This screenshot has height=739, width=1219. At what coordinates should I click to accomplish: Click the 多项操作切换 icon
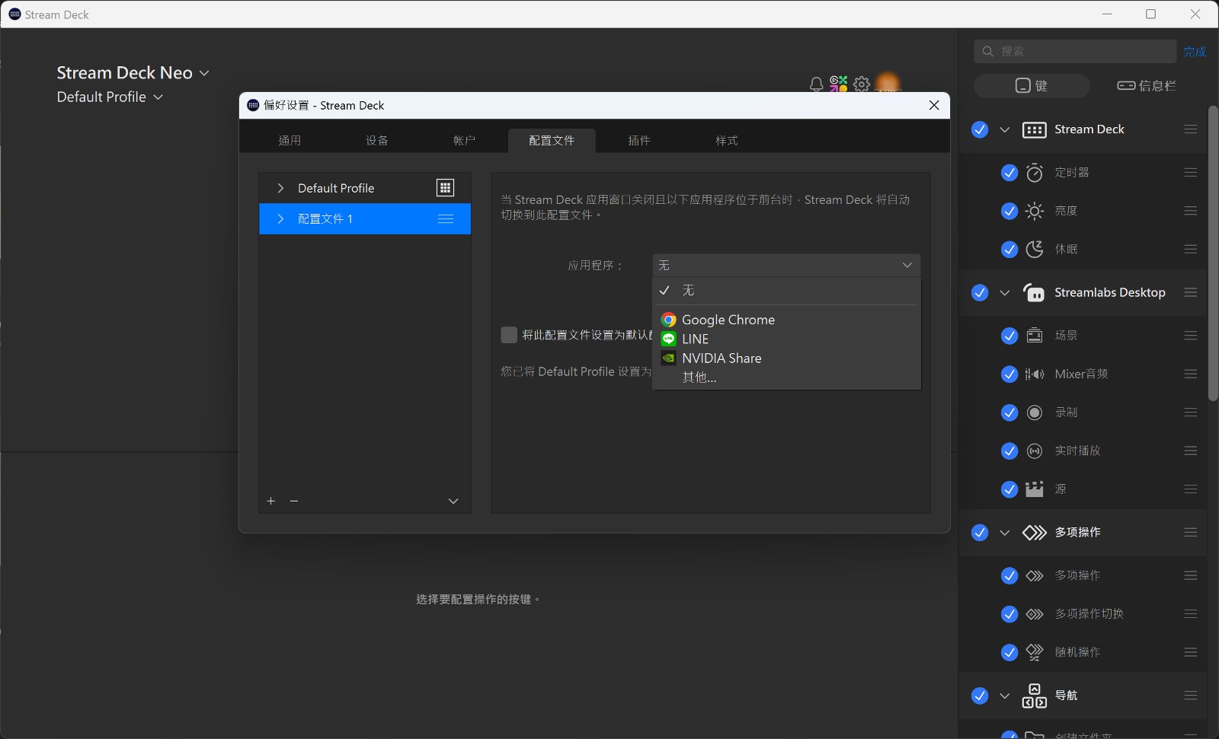pos(1035,614)
